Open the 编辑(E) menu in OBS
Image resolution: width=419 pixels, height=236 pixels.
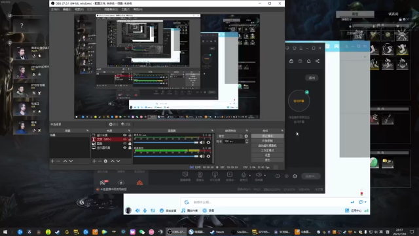[x=67, y=9]
